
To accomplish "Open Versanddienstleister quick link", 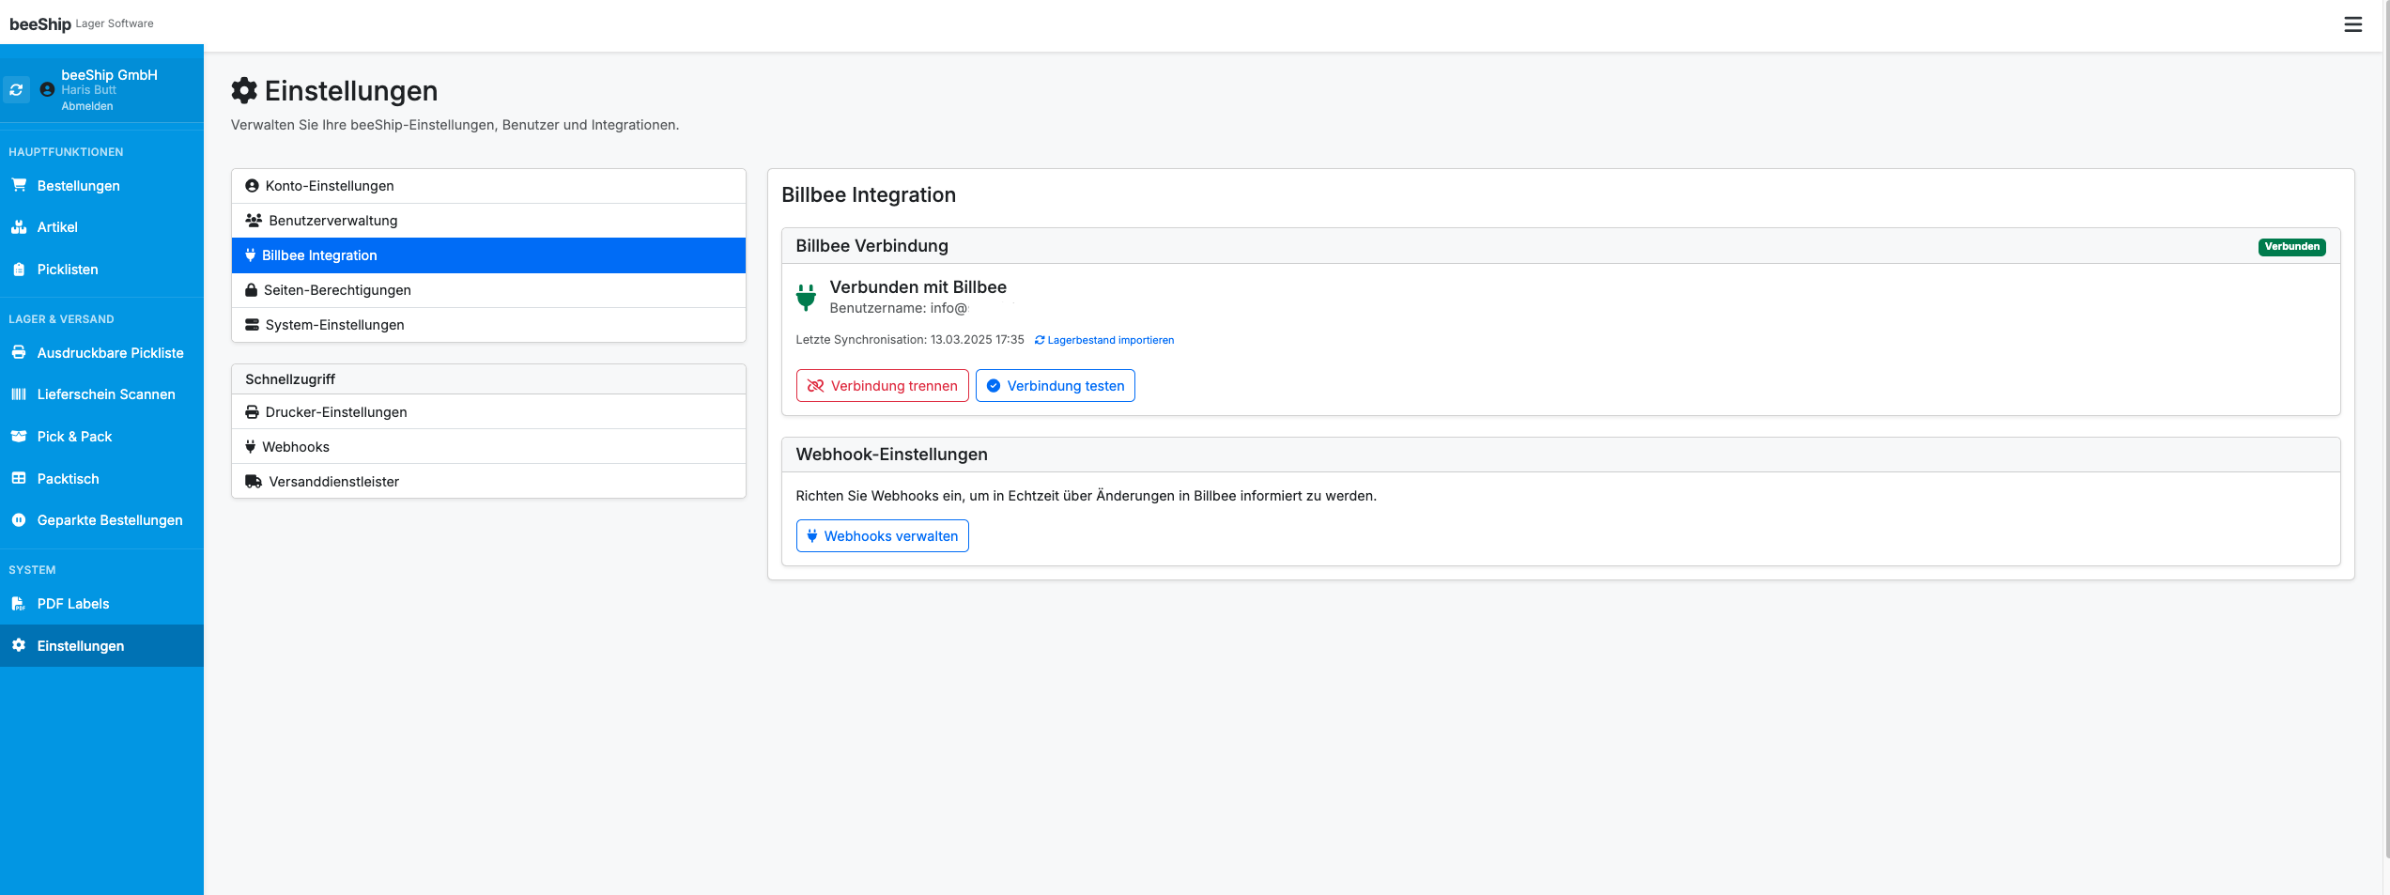I will click(488, 482).
